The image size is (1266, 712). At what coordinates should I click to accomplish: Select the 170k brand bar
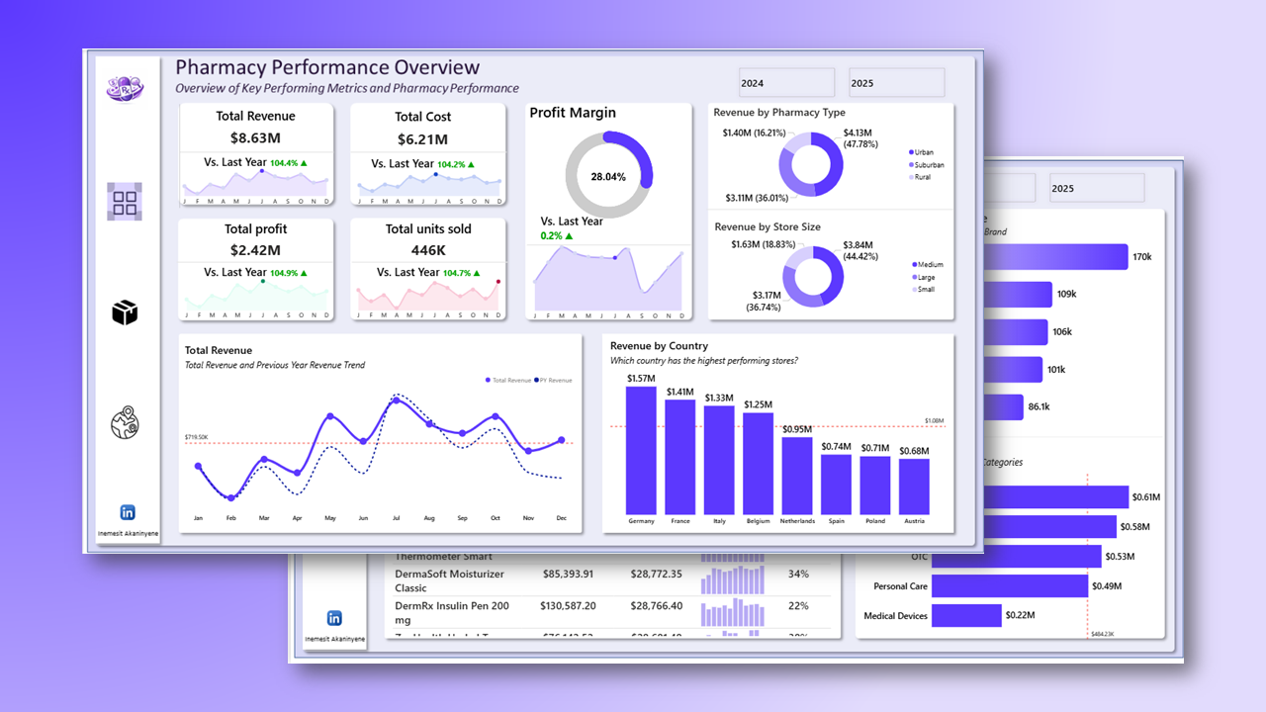click(x=1056, y=257)
